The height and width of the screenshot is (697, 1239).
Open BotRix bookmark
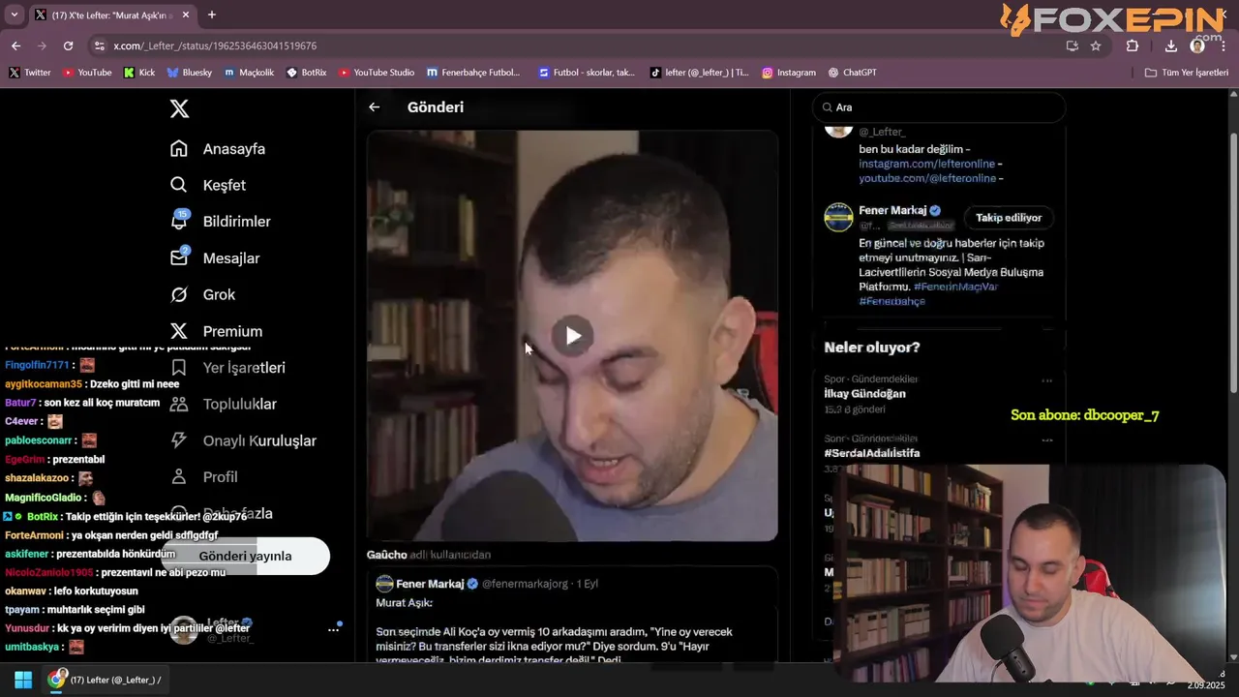(x=306, y=73)
